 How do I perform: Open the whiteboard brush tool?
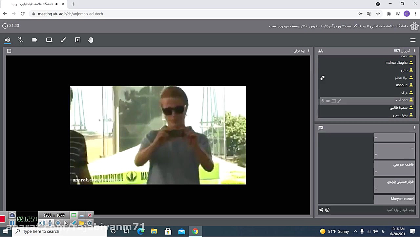point(63,40)
